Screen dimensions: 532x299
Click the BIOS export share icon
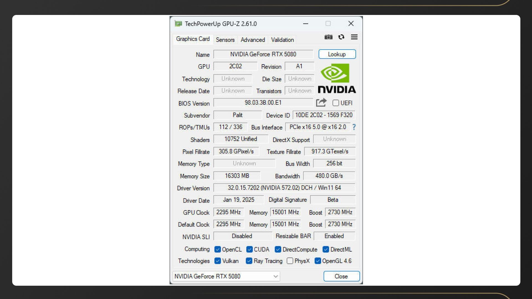point(321,103)
